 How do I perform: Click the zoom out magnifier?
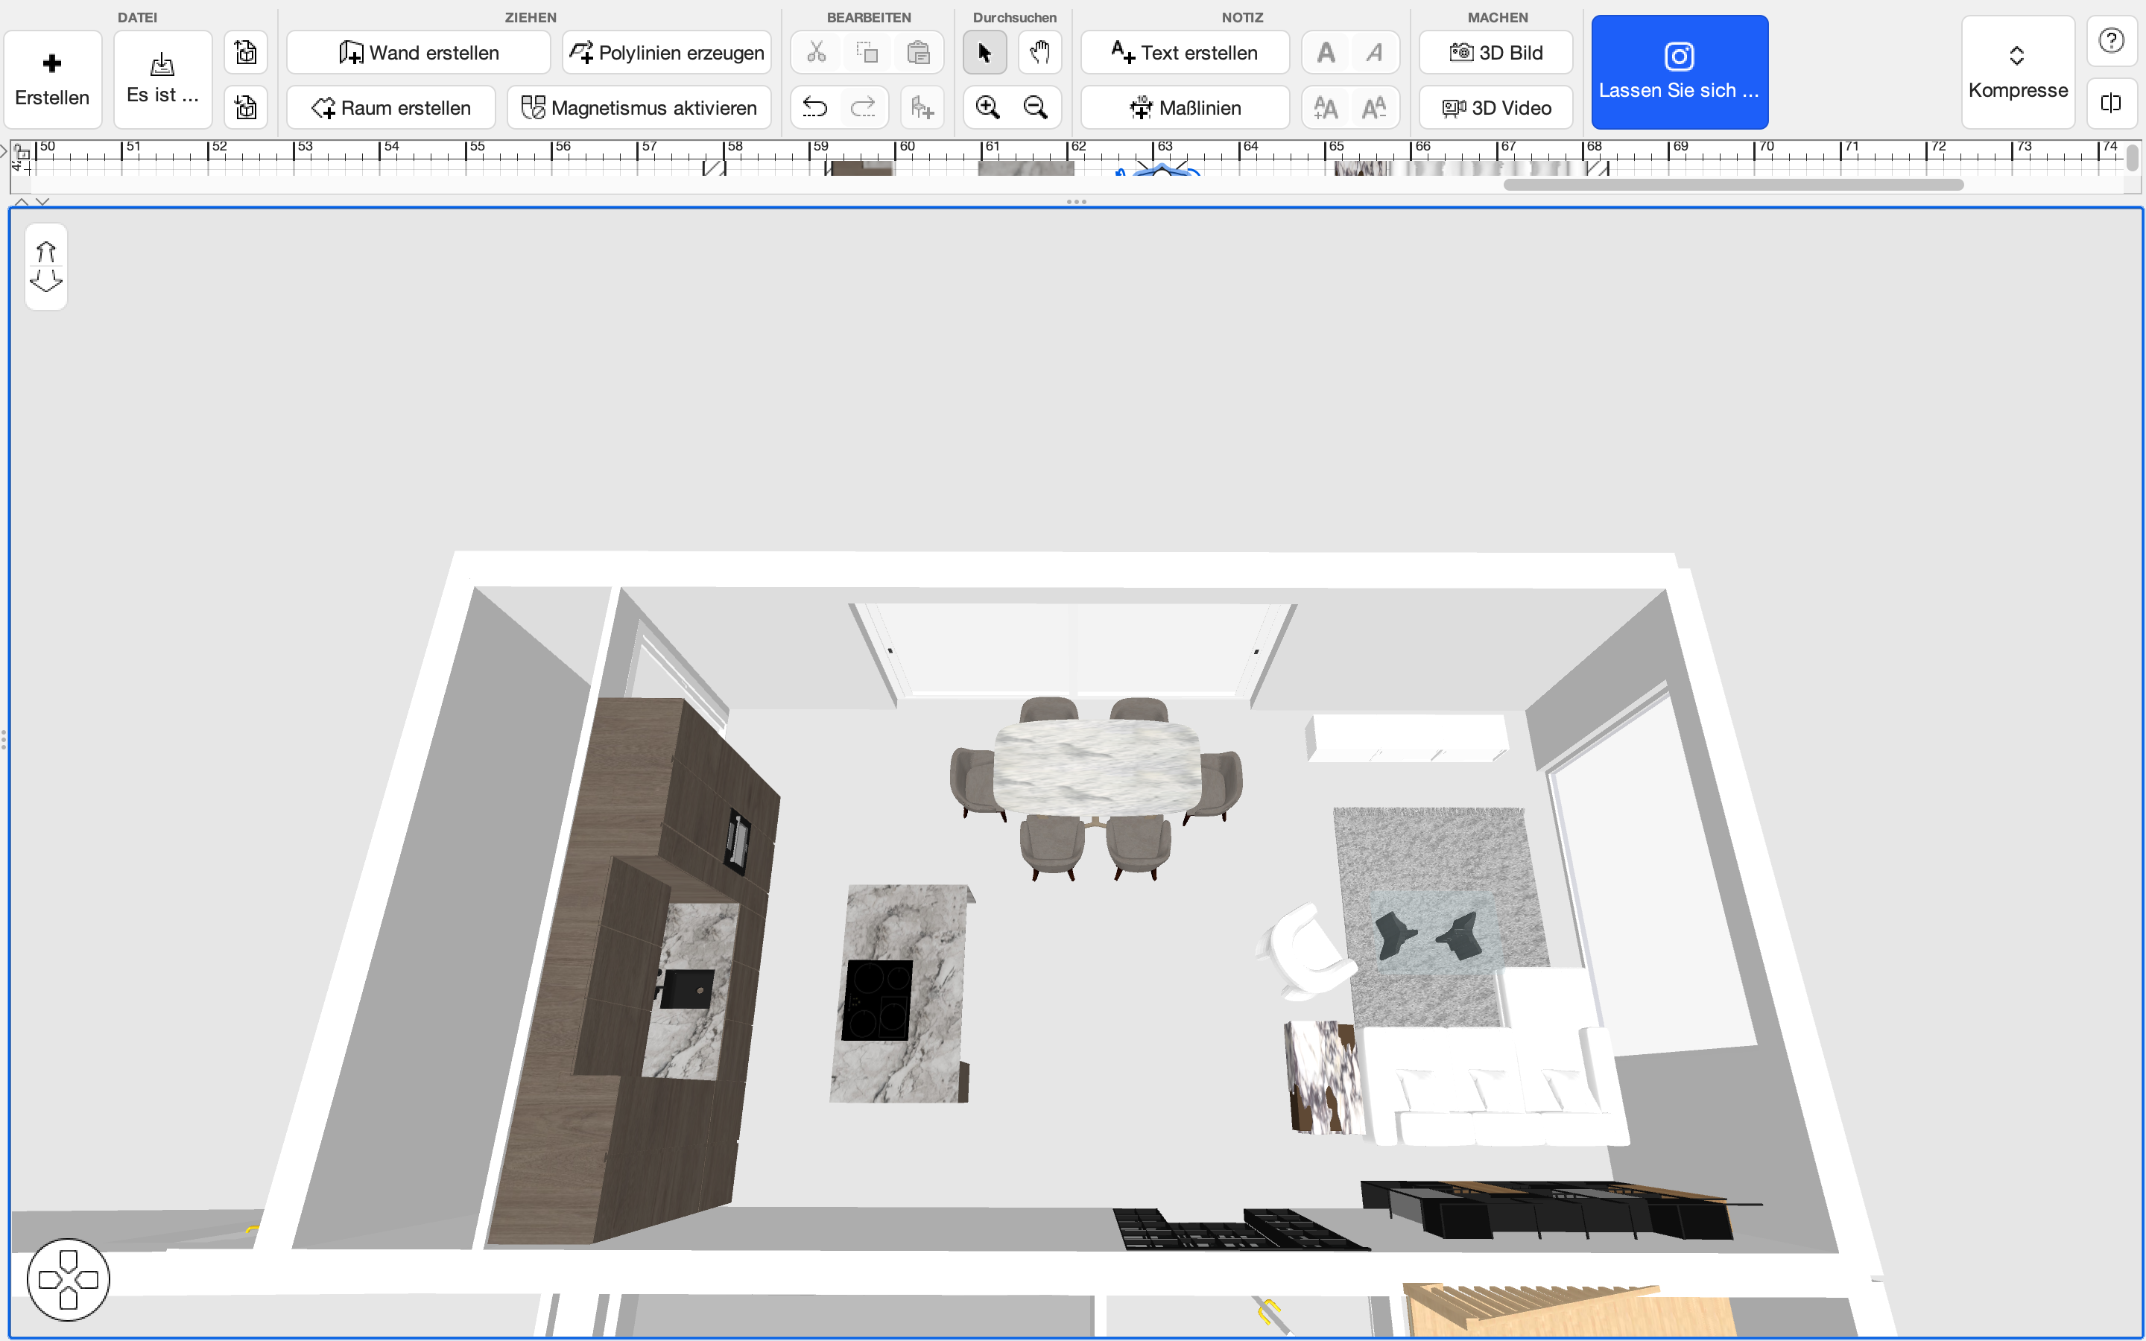tap(1035, 107)
